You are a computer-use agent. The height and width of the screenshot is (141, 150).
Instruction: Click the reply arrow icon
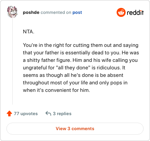point(48,114)
